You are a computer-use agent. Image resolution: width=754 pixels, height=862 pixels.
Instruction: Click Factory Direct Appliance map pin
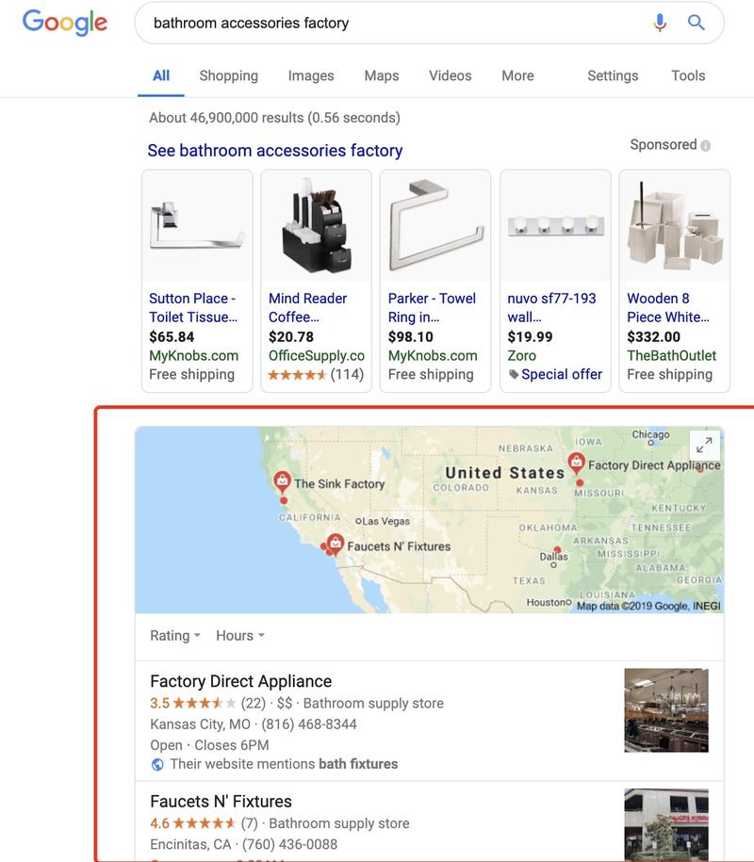576,464
